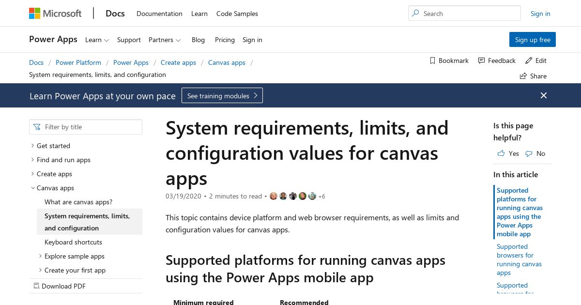Click Create apps breadcrumb link
Viewport: 581px width, 305px height.
[178, 62]
